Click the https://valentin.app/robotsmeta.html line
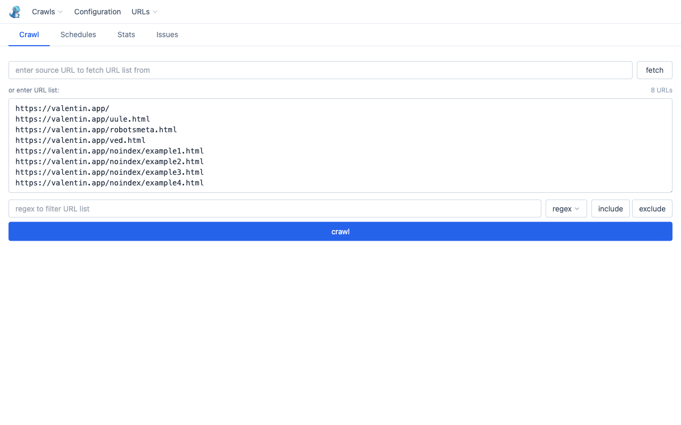The width and height of the screenshot is (681, 425). (x=96, y=130)
